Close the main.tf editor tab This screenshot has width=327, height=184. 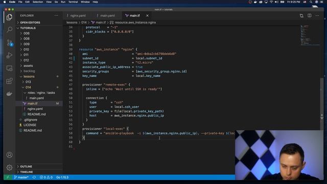[147, 16]
